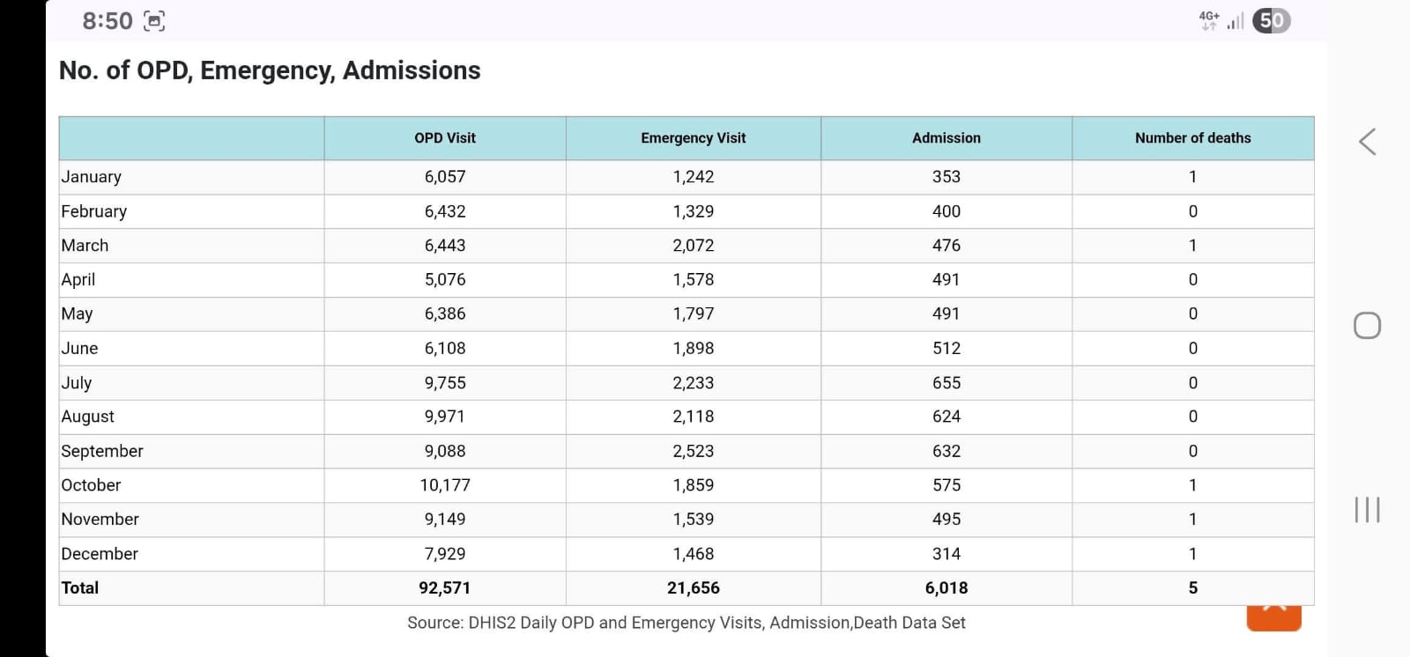The height and width of the screenshot is (657, 1410).
Task: Click the page title No. of OPD, Emergency, Admissions
Action: click(x=270, y=70)
